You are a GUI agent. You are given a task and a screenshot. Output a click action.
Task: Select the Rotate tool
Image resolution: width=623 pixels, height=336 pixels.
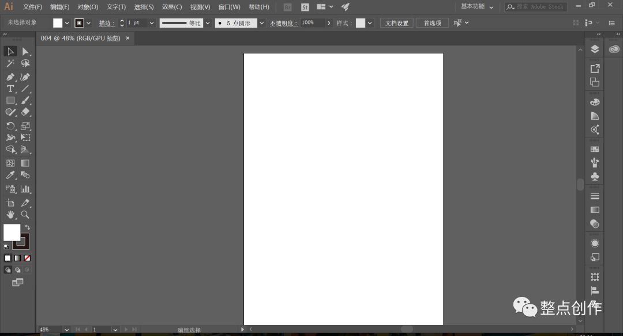click(10, 126)
